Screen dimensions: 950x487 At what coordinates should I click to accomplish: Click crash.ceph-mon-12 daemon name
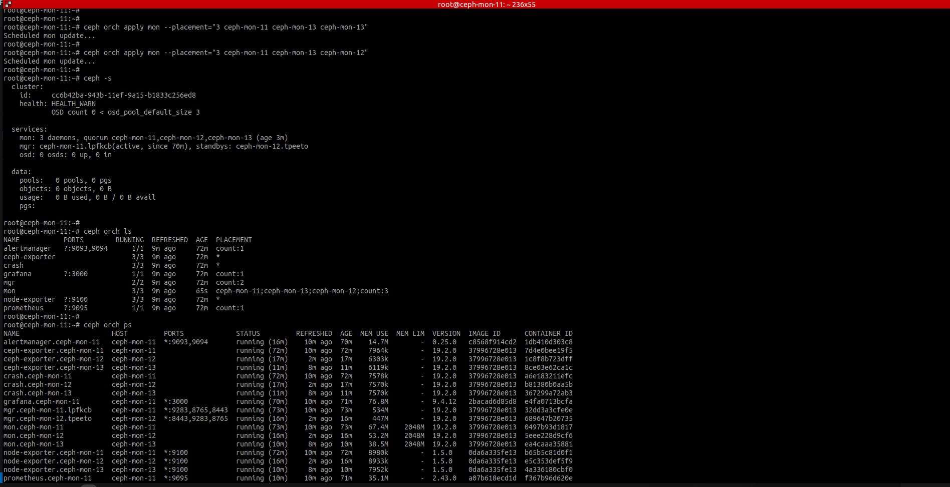click(x=38, y=384)
